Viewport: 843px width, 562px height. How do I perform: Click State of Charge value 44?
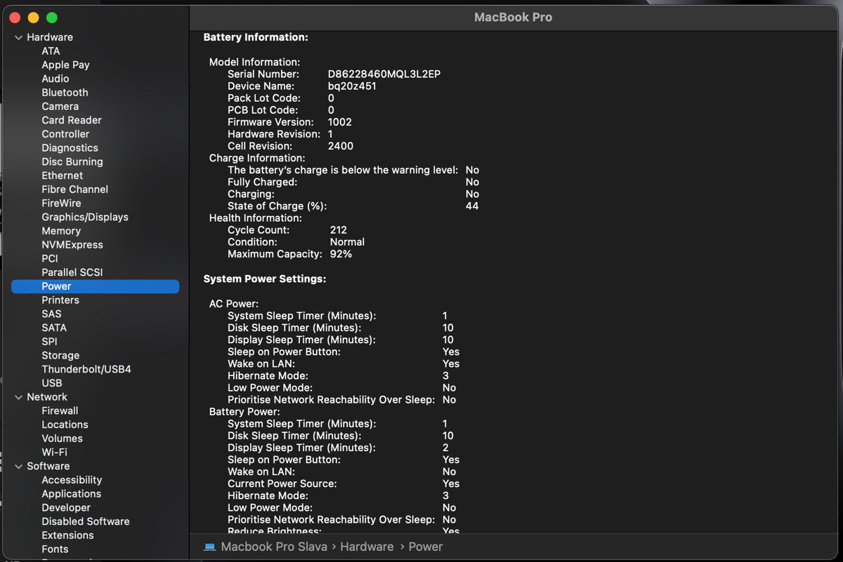coord(472,206)
